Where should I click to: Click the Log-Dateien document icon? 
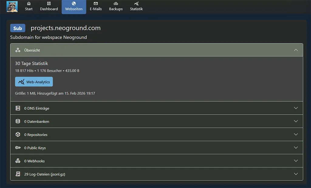(x=18, y=174)
